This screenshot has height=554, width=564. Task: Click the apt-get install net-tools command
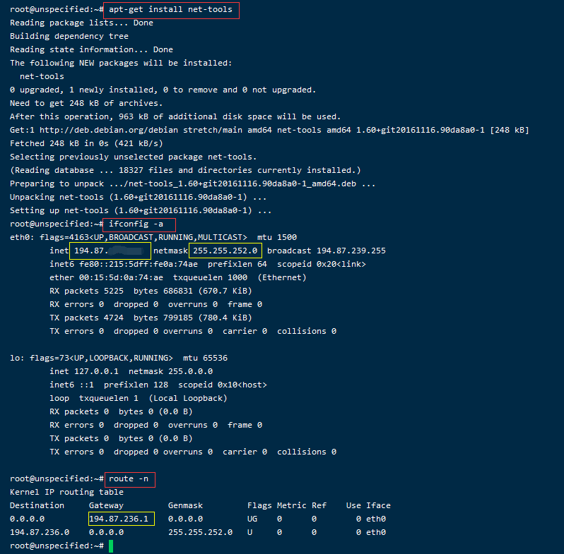(x=169, y=10)
